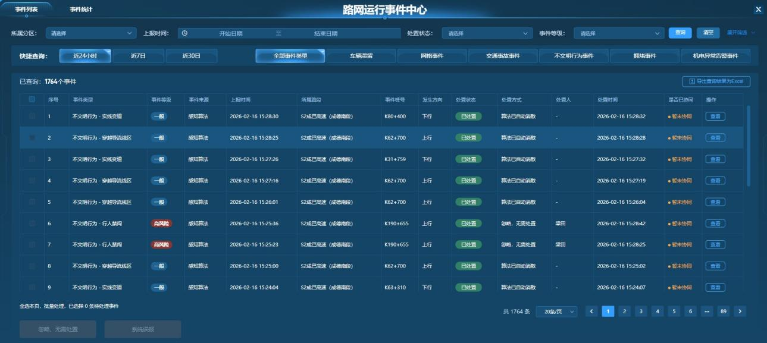Check the checkbox for event row 2

[32, 138]
